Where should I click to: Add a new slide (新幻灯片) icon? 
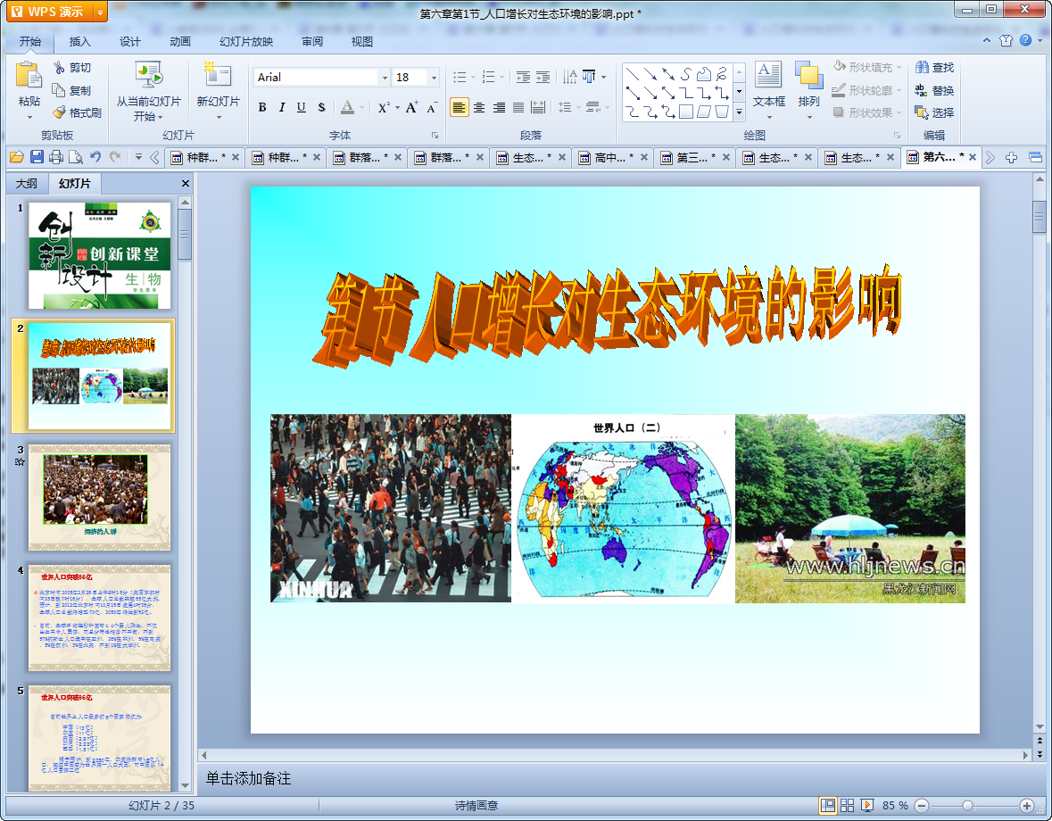(218, 75)
